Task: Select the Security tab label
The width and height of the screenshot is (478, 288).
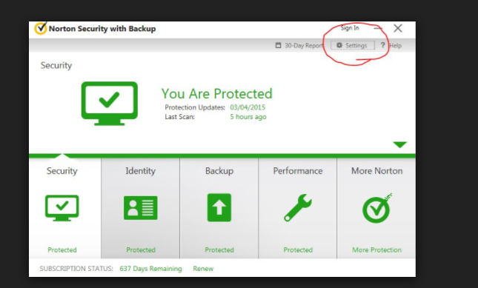Action: coord(62,171)
